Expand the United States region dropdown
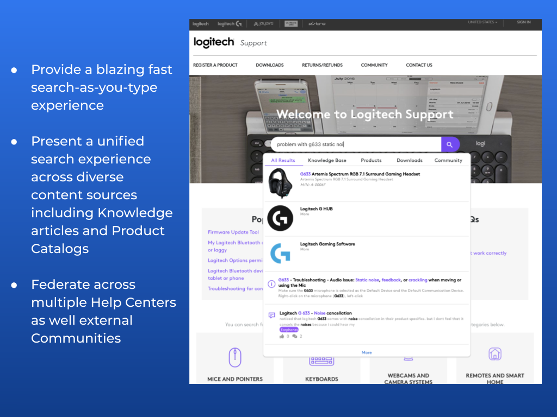 (x=482, y=22)
